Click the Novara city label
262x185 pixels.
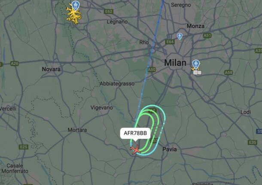(x=51, y=69)
